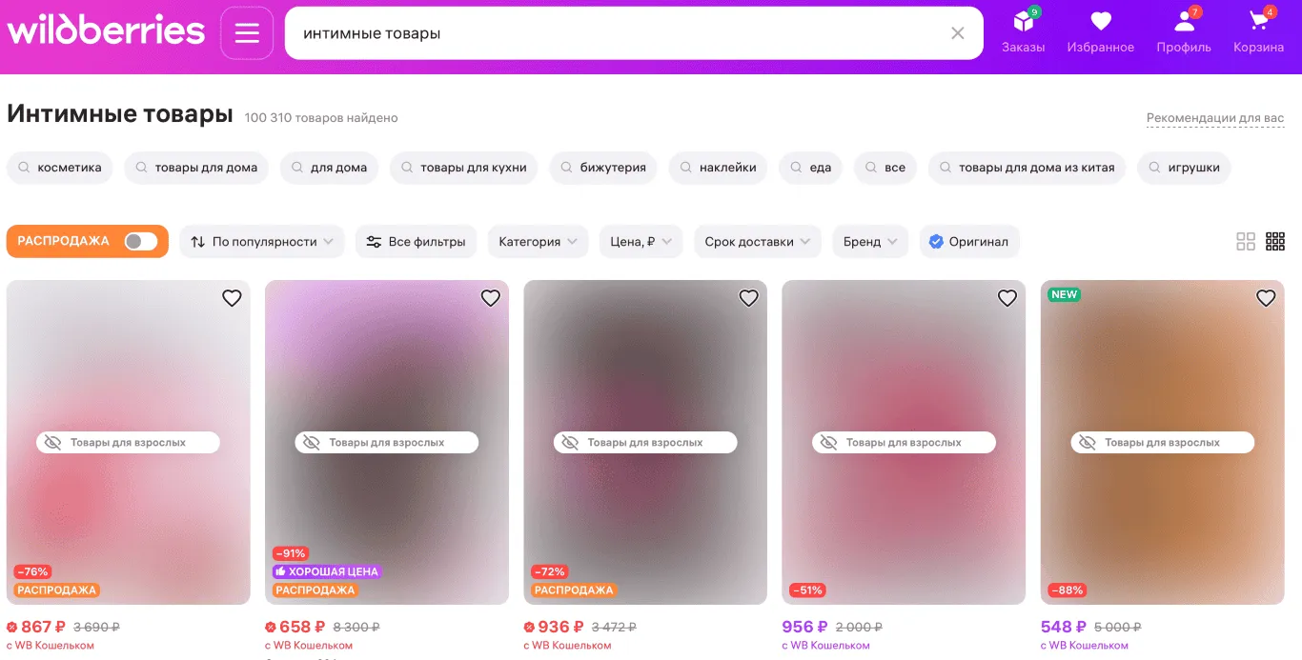Image resolution: width=1302 pixels, height=660 pixels.
Task: Select the игрушки suggestion chip
Action: coord(1184,168)
